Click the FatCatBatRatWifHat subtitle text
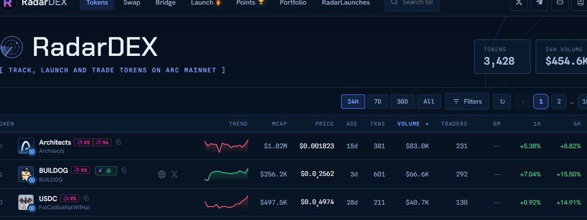Viewport: 587px width, 220px height. 64,207
